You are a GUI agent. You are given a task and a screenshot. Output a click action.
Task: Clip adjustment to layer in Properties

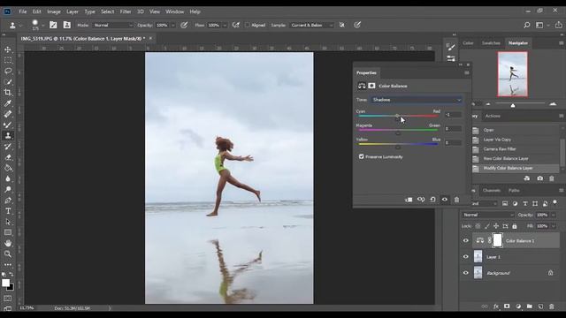(409, 200)
